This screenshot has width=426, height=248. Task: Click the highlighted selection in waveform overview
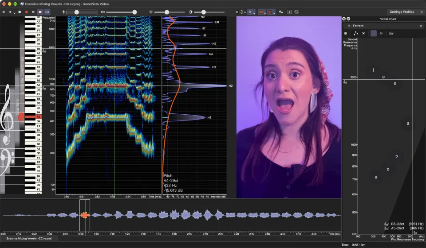coord(84,215)
